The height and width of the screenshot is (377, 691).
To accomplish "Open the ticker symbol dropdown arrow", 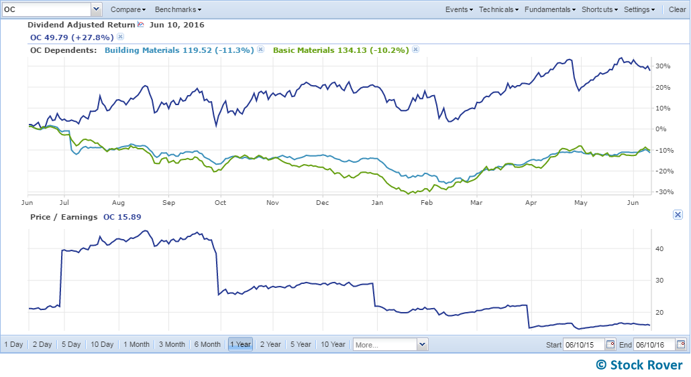I will click(x=96, y=9).
